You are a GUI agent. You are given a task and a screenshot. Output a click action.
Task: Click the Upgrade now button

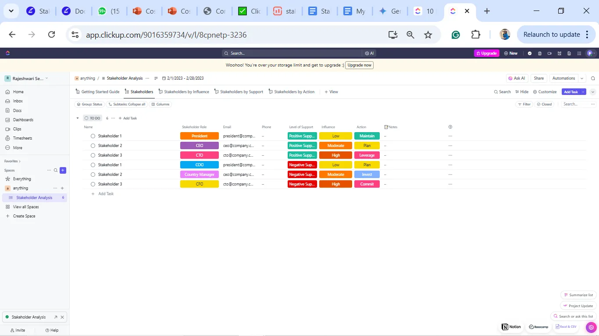click(359, 65)
